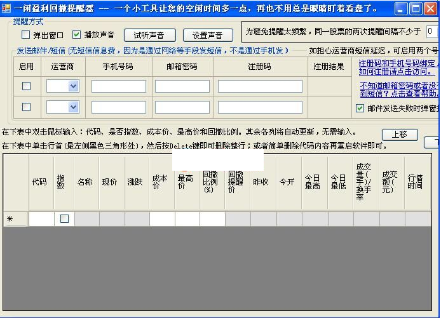
Task: Click the app icon in title bar
Action: pyautogui.click(x=6, y=8)
